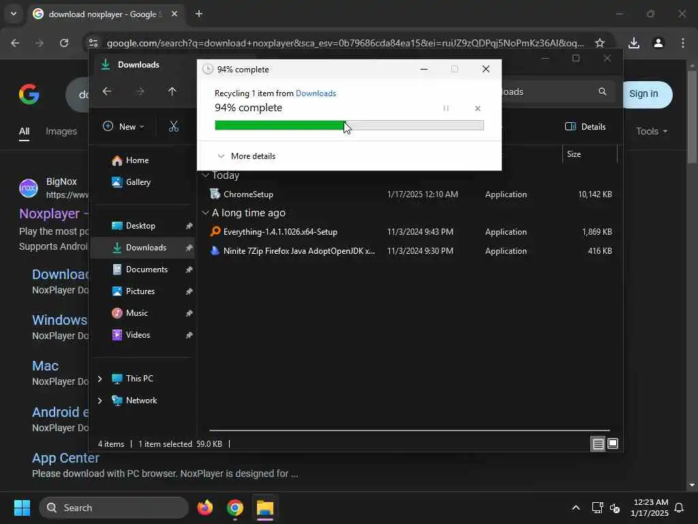The image size is (698, 524).
Task: Open Chrome's three-dot menu
Action: (x=683, y=43)
